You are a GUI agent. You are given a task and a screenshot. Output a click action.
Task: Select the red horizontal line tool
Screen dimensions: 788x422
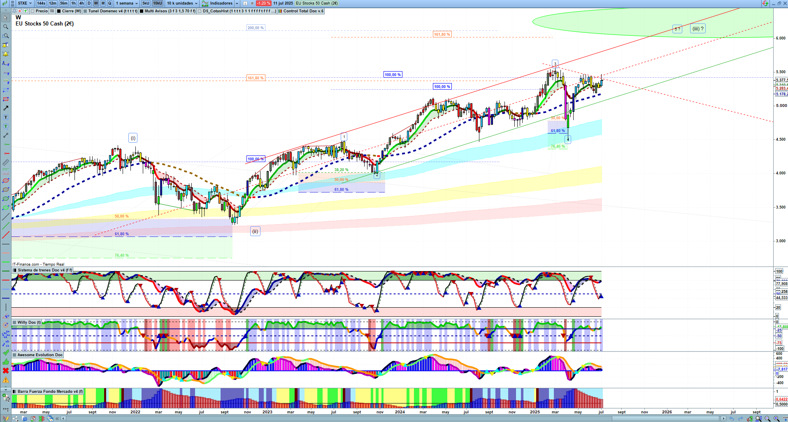[x=6, y=280]
